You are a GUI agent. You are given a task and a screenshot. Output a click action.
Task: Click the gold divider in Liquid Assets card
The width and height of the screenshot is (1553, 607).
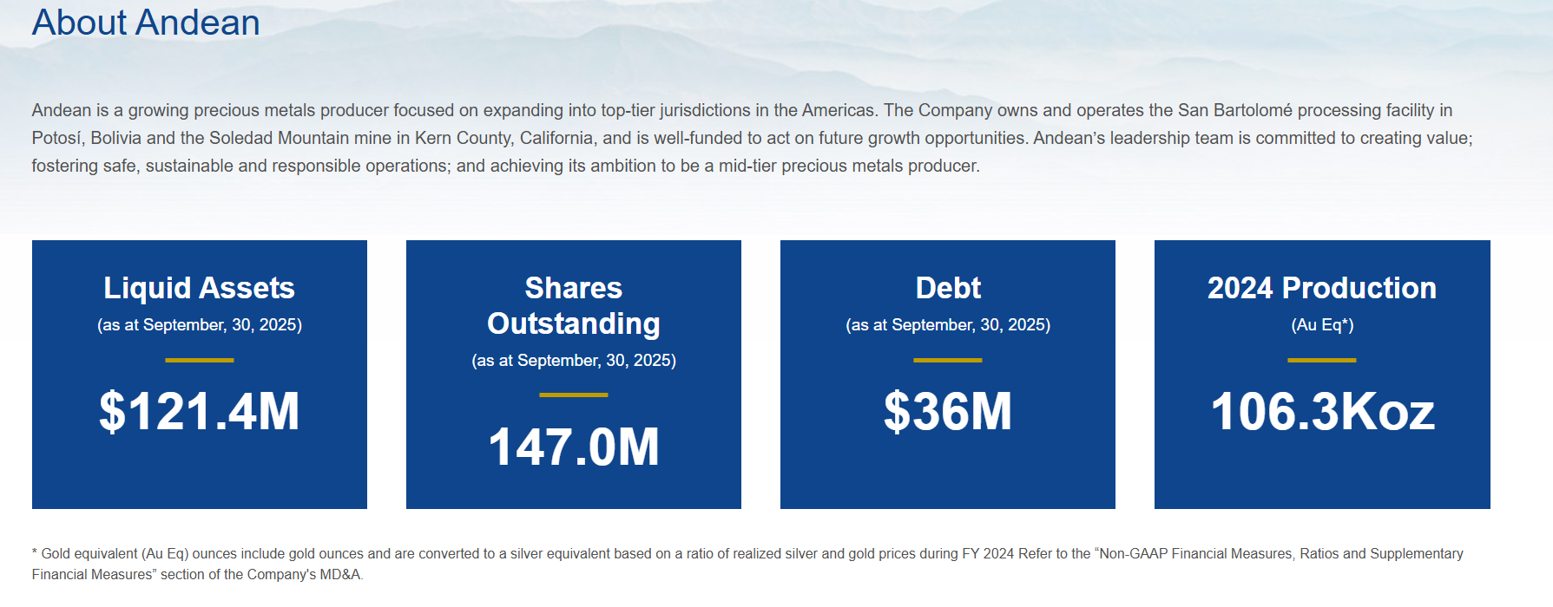coord(199,360)
